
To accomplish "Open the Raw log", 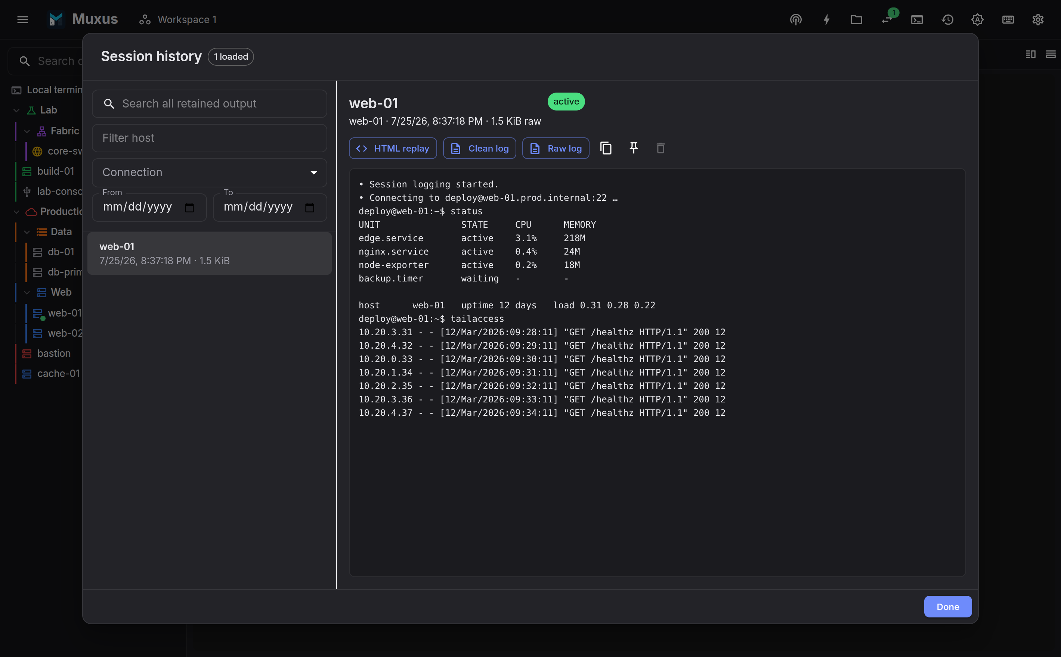I will click(x=556, y=148).
